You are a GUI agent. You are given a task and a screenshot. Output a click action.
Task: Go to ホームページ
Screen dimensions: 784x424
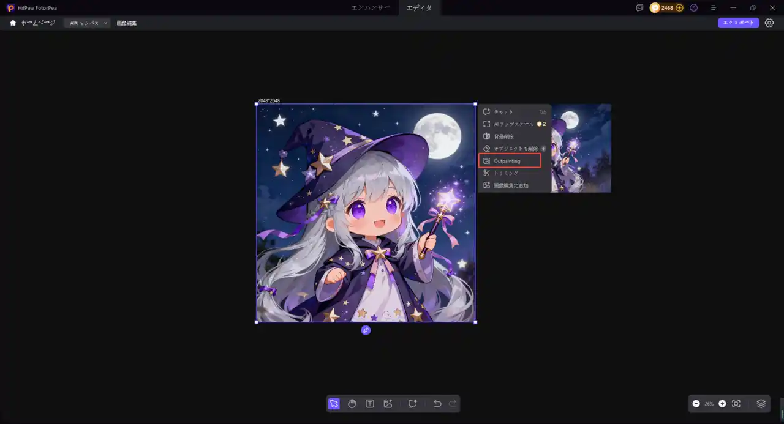pos(32,23)
